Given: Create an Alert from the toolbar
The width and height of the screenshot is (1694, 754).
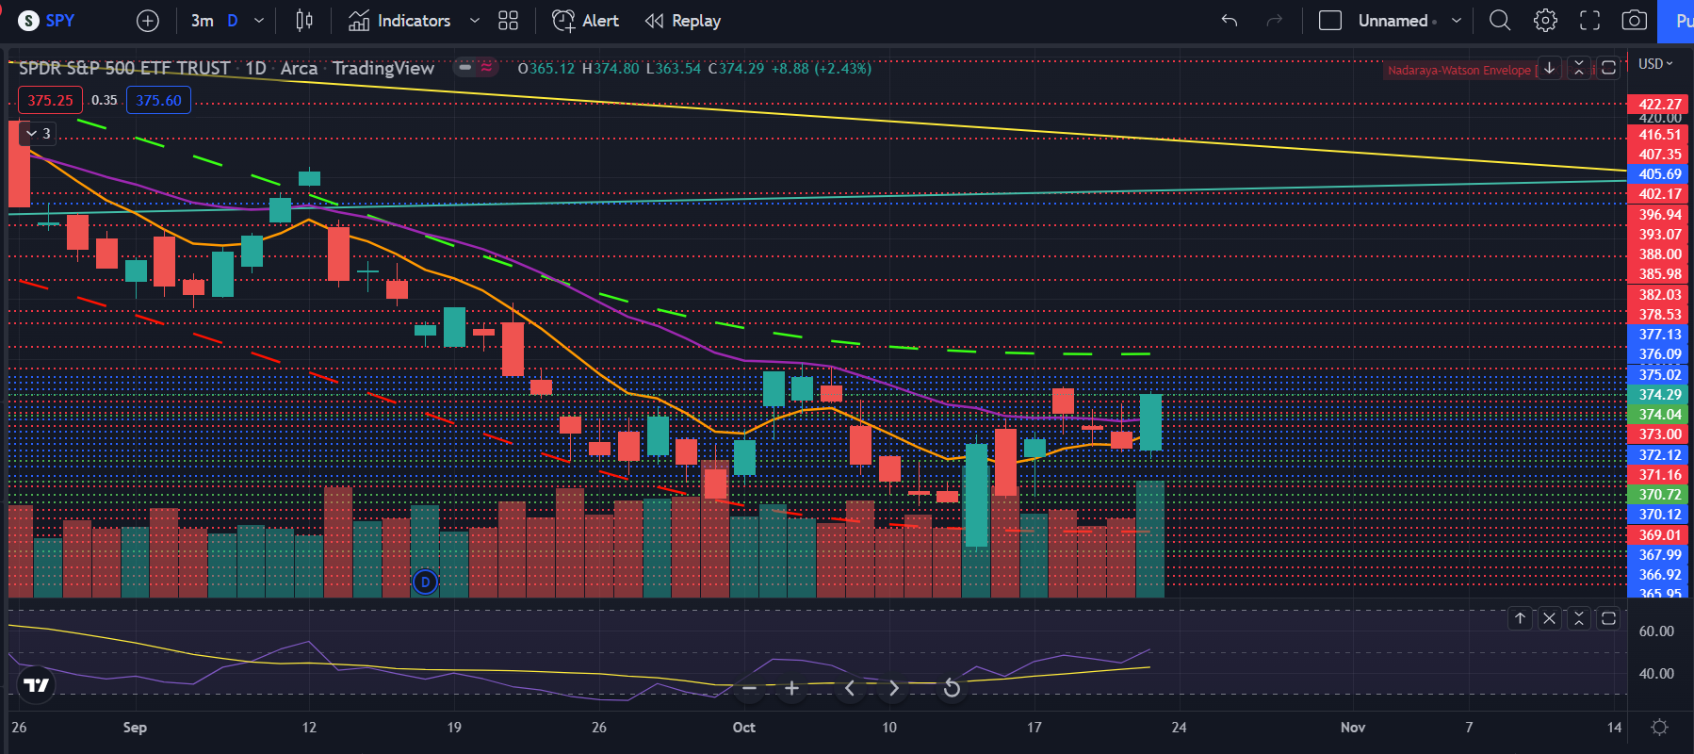Looking at the screenshot, I should (x=585, y=21).
